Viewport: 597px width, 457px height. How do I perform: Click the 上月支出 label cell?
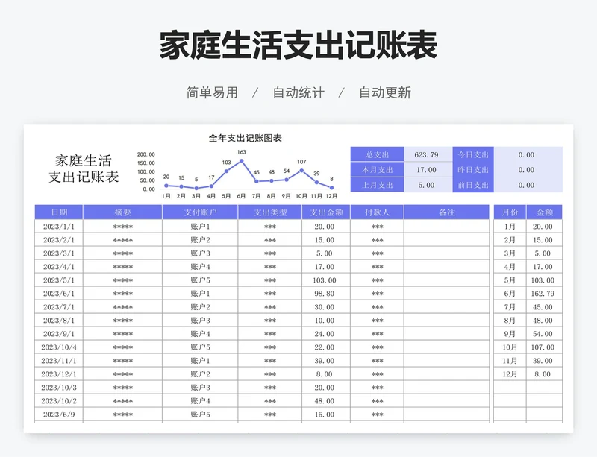point(377,185)
